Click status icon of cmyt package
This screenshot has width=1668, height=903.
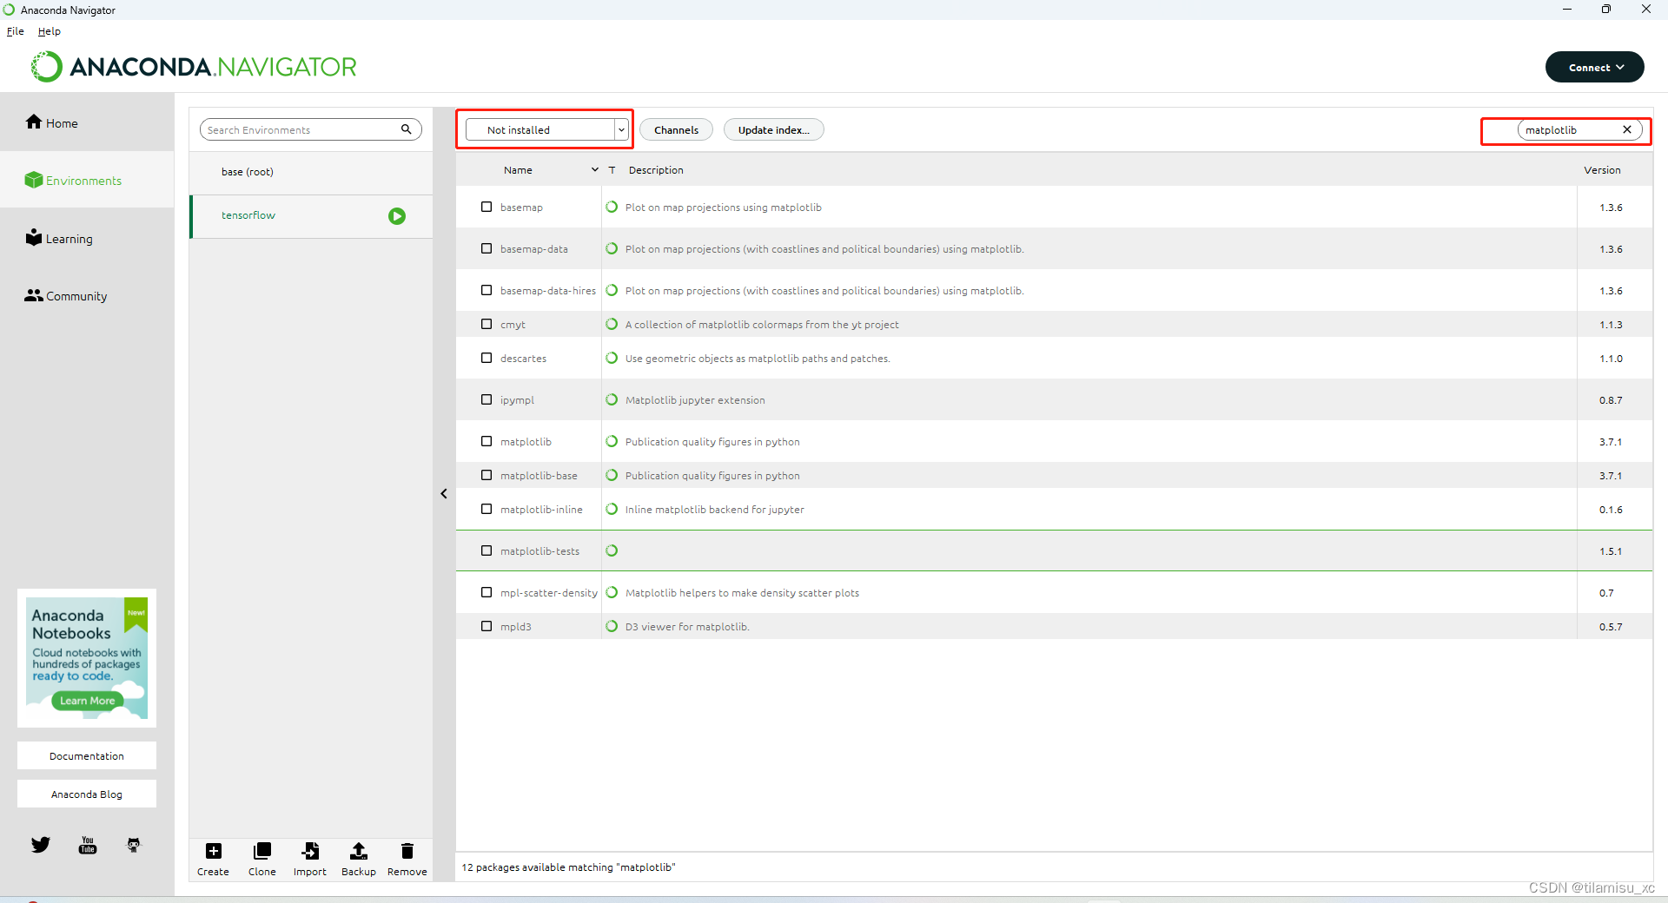[x=612, y=324]
